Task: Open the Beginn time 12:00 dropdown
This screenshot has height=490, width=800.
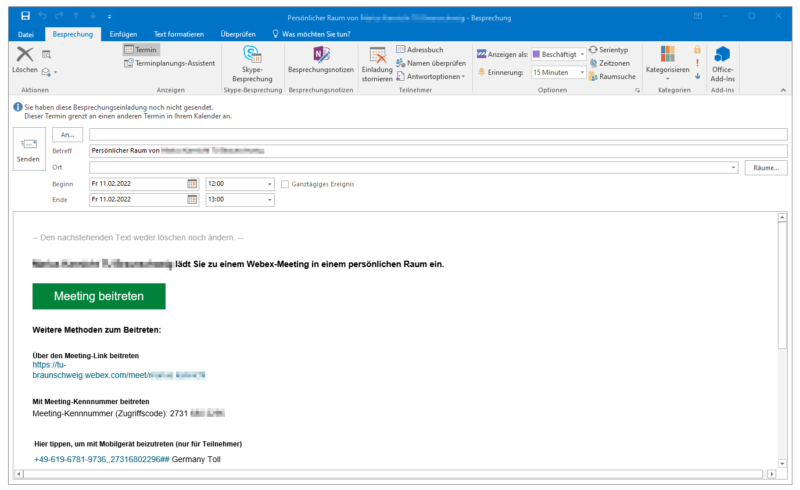Action: 270,184
